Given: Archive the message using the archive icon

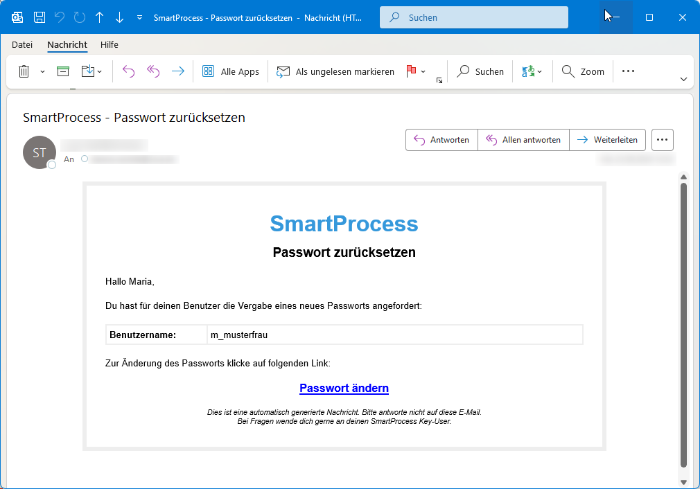Looking at the screenshot, I should 63,71.
